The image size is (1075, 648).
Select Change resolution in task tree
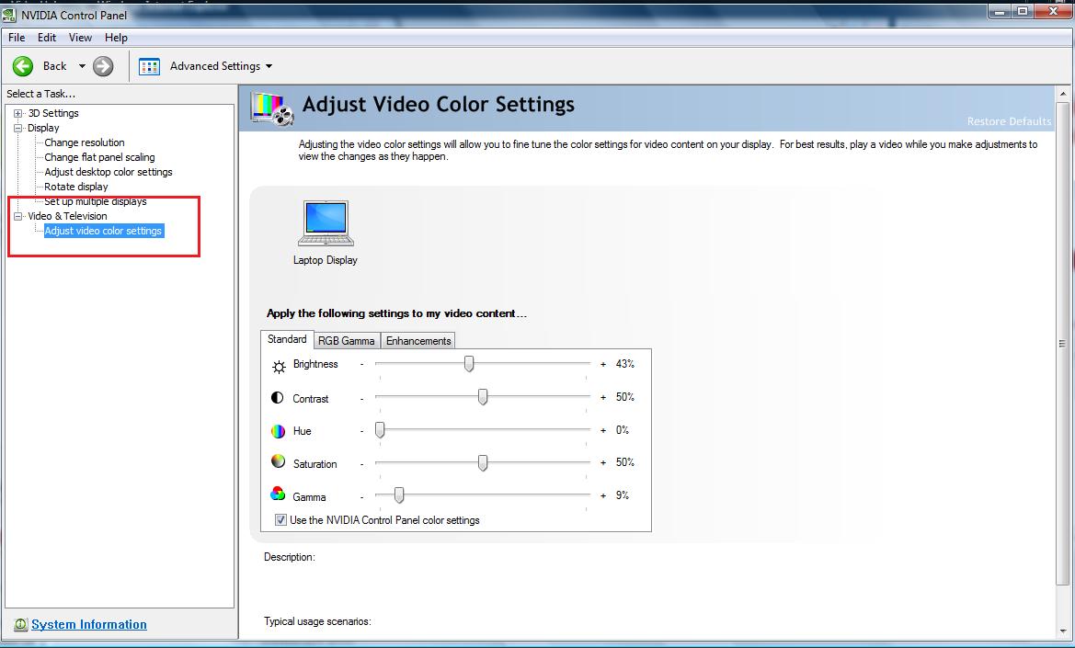85,142
